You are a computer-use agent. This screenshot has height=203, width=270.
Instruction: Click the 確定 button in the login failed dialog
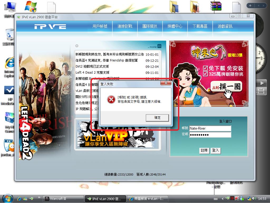click(157, 118)
